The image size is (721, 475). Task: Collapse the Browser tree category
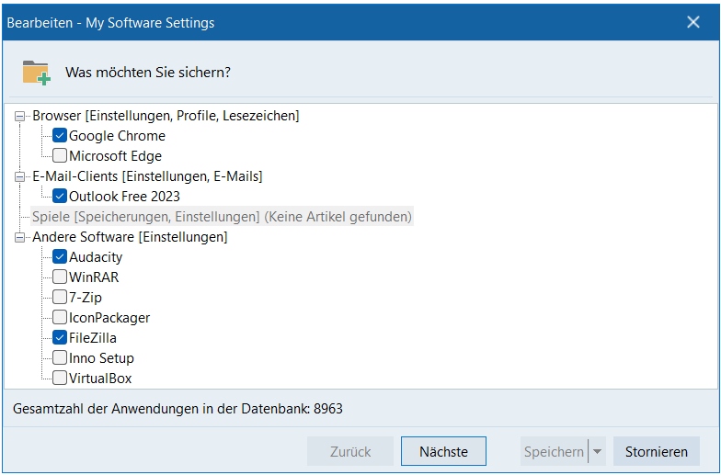coord(20,116)
